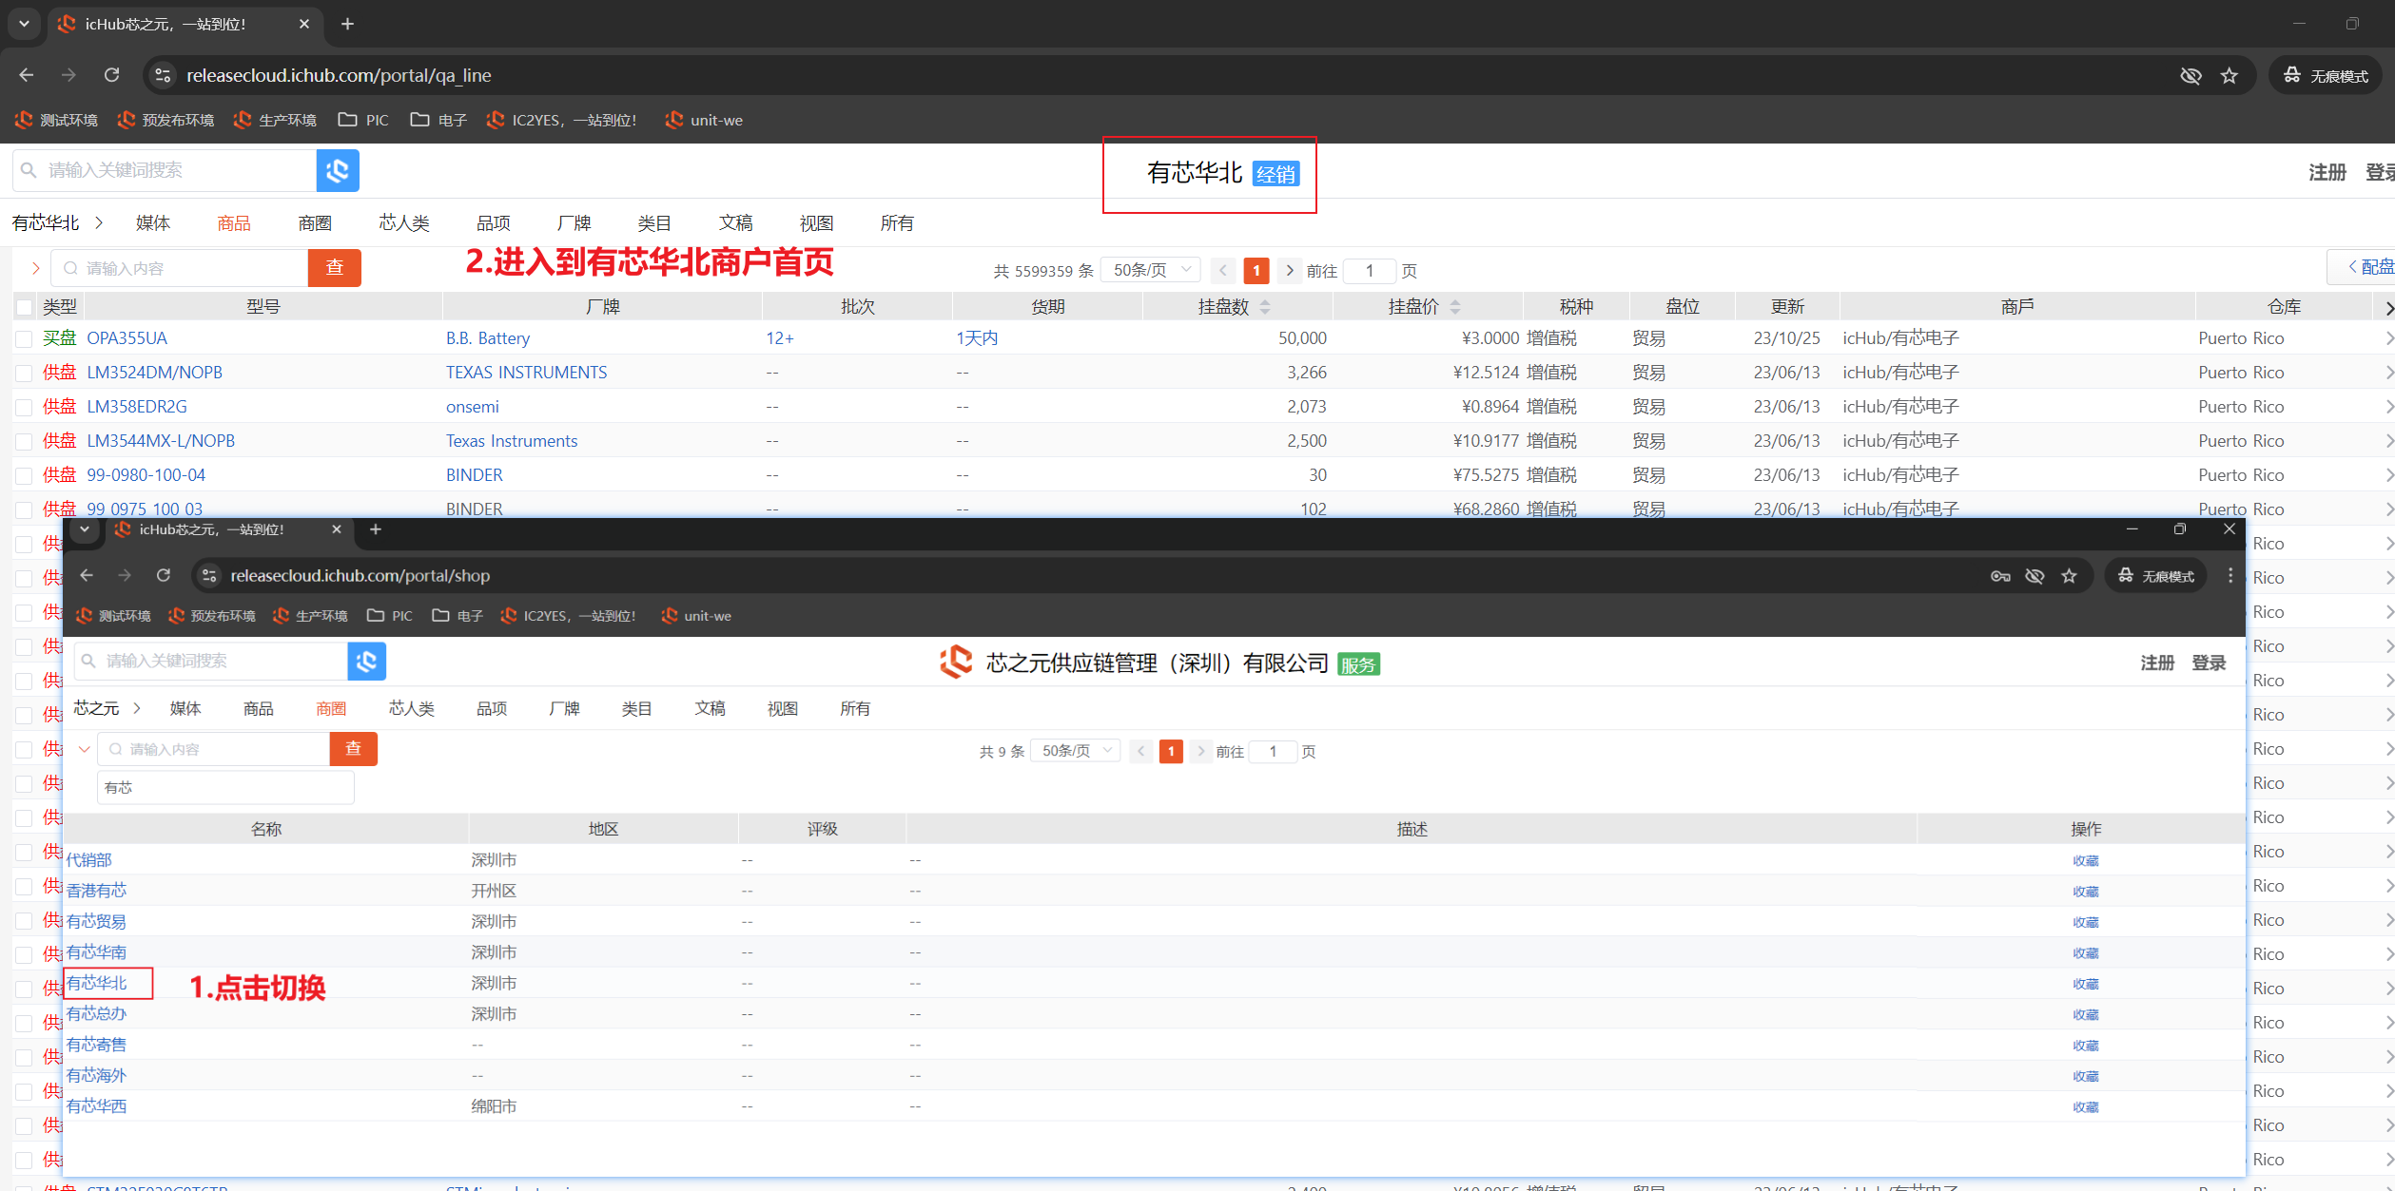
Task: Expand filter chevron beside background search box
Action: [35, 268]
